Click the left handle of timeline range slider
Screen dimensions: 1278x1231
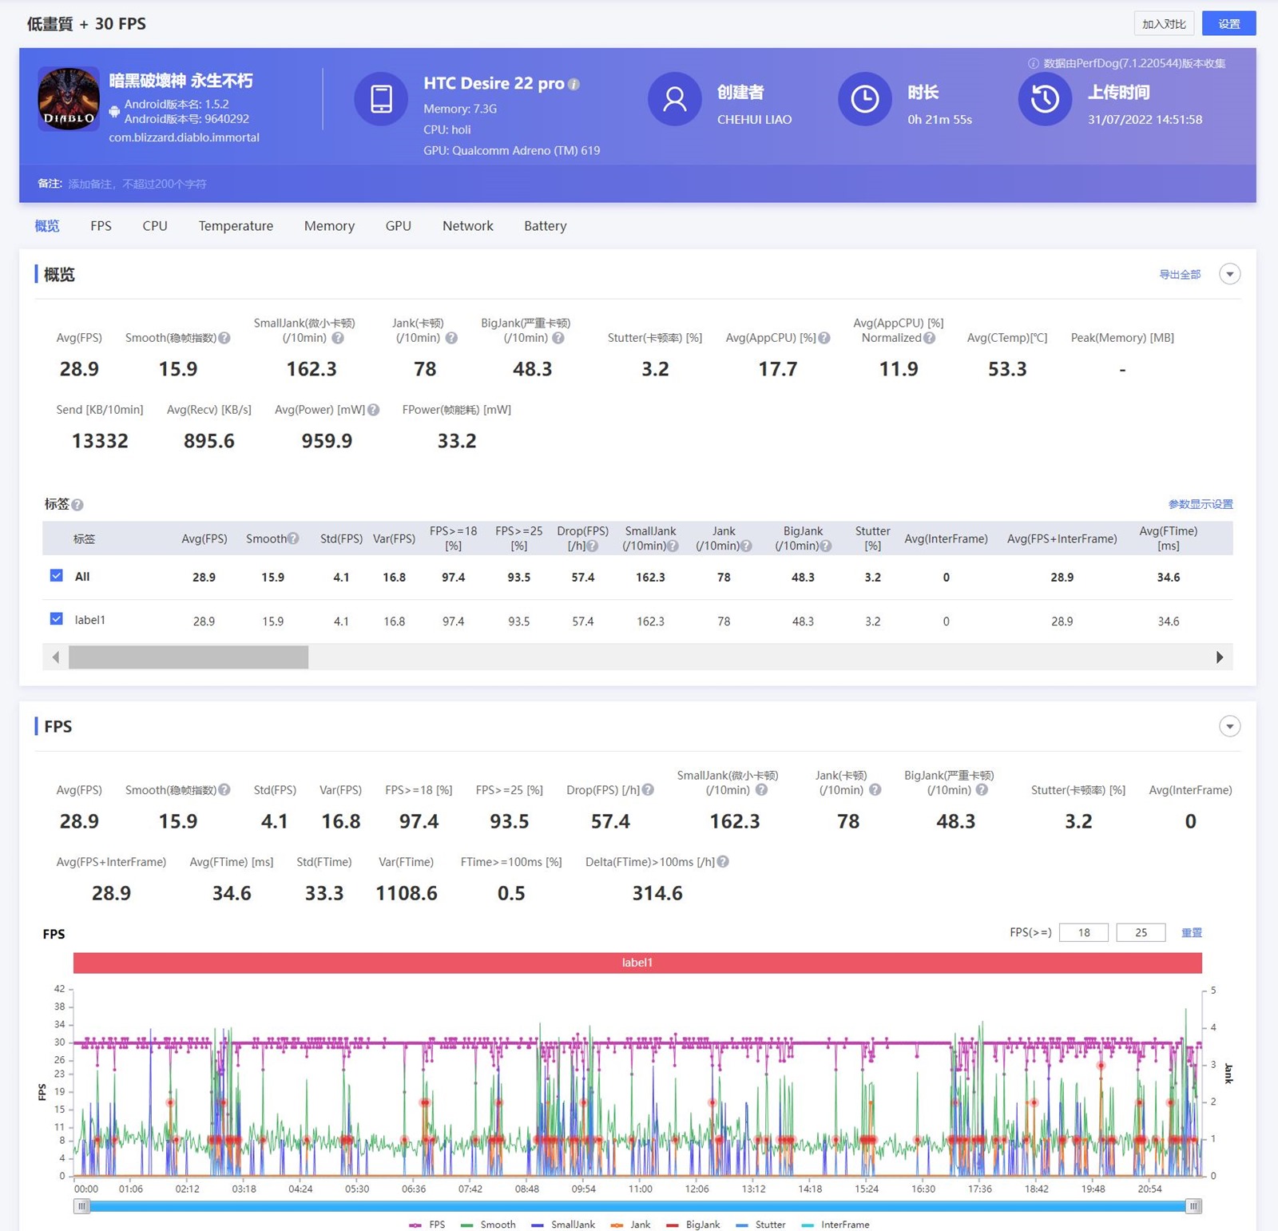(x=81, y=1206)
